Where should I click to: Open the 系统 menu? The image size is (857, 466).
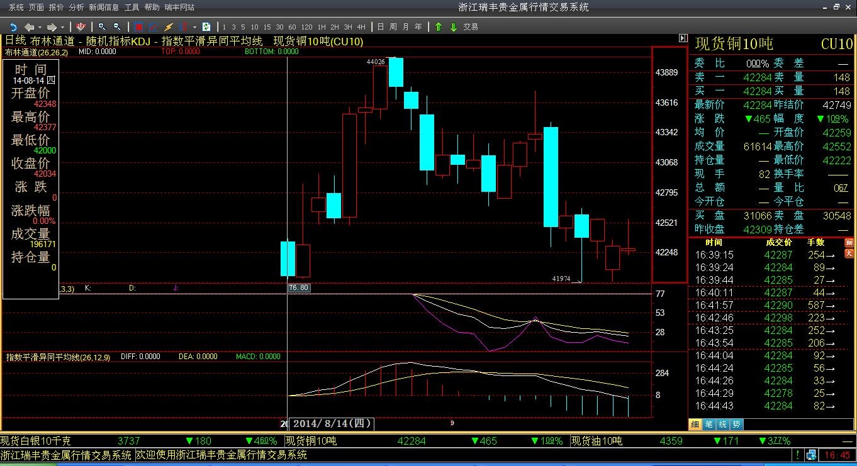point(16,8)
